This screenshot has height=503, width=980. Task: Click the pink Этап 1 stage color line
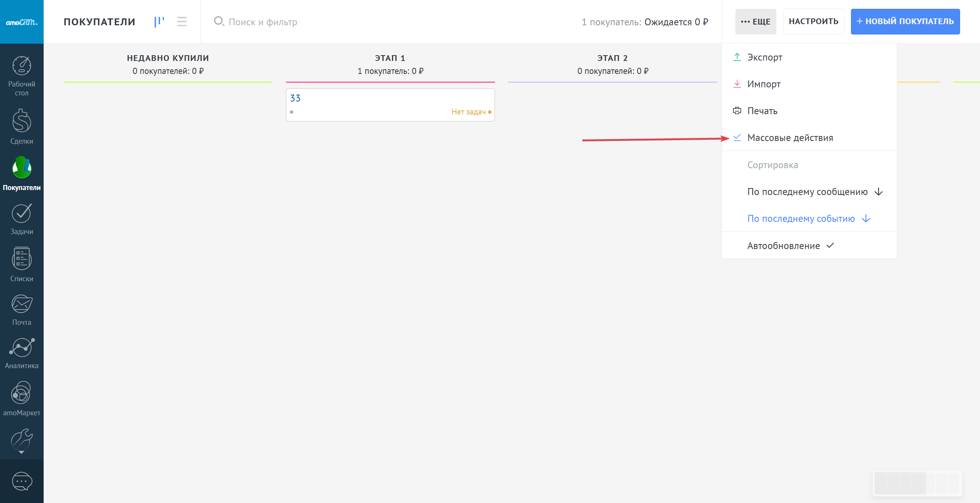click(x=390, y=82)
